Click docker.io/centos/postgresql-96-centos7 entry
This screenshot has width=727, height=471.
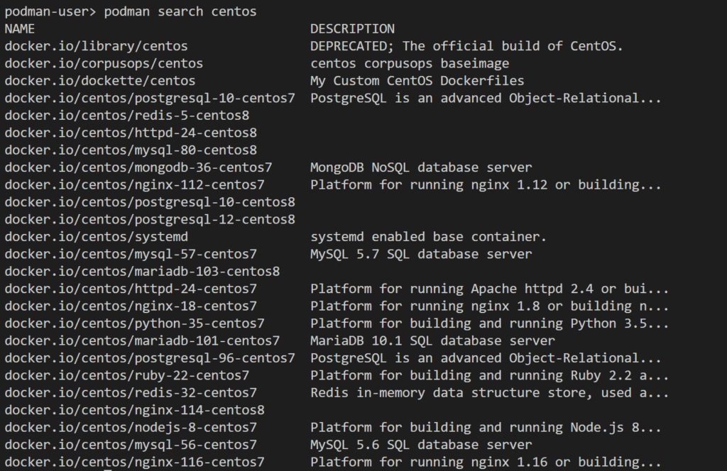(150, 358)
